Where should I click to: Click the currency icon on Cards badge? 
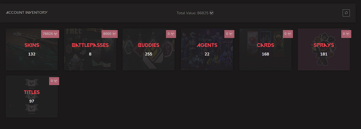pyautogui.click(x=289, y=34)
